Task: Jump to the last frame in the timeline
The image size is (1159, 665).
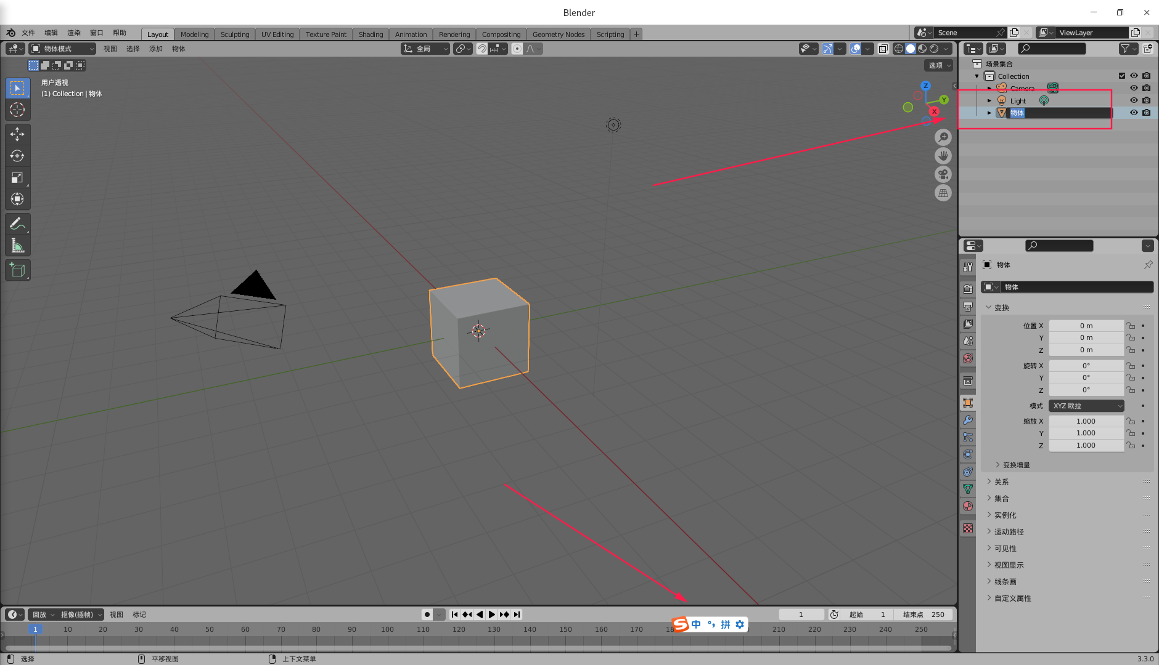Action: click(x=517, y=614)
